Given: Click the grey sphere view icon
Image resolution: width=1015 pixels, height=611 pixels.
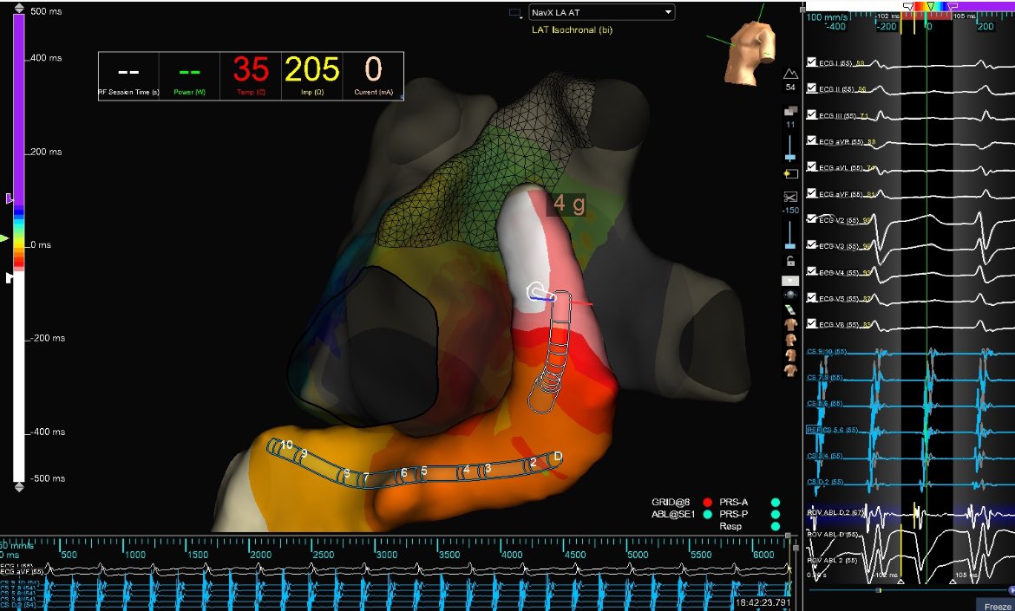Looking at the screenshot, I should point(790,295).
